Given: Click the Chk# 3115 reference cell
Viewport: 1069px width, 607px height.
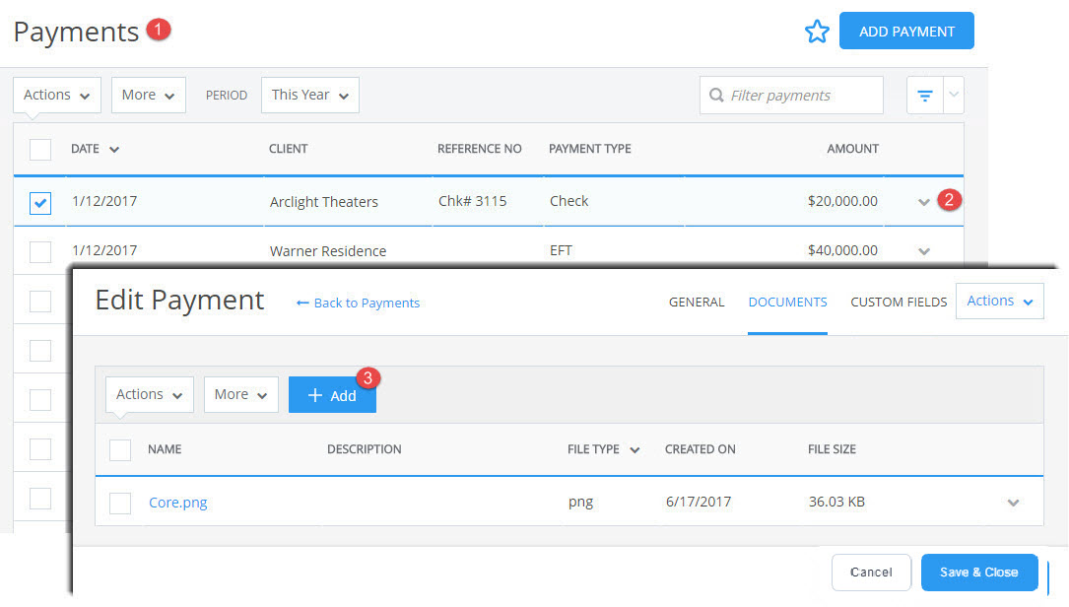Looking at the screenshot, I should point(473,201).
